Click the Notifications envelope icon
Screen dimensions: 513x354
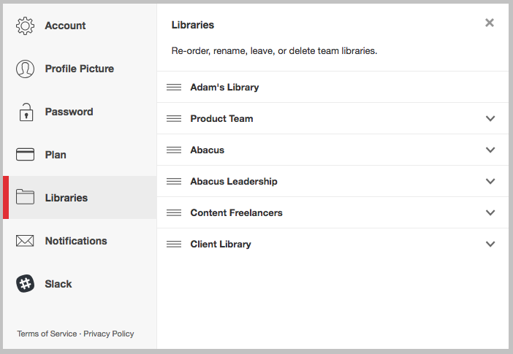pyautogui.click(x=25, y=241)
